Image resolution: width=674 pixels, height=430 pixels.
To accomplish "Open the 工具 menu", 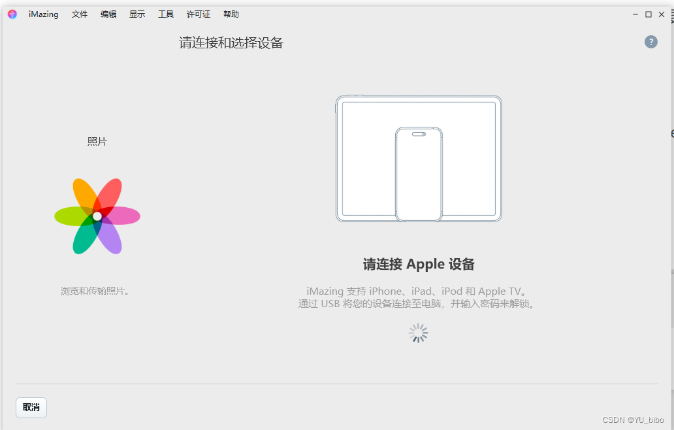I will pyautogui.click(x=166, y=14).
